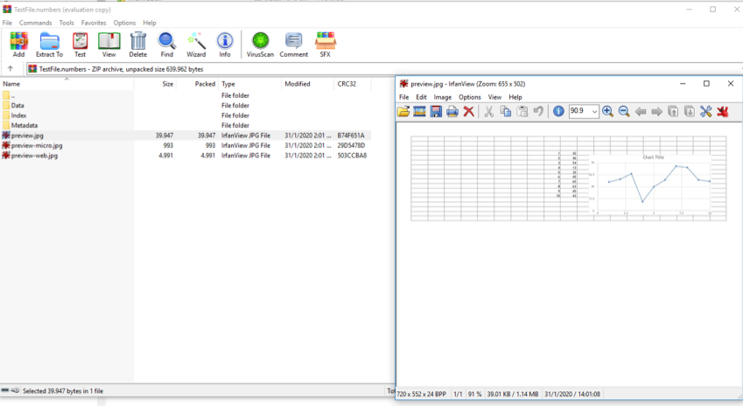The image size is (743, 406).
Task: Open the IrfanView Help menu
Action: [515, 97]
